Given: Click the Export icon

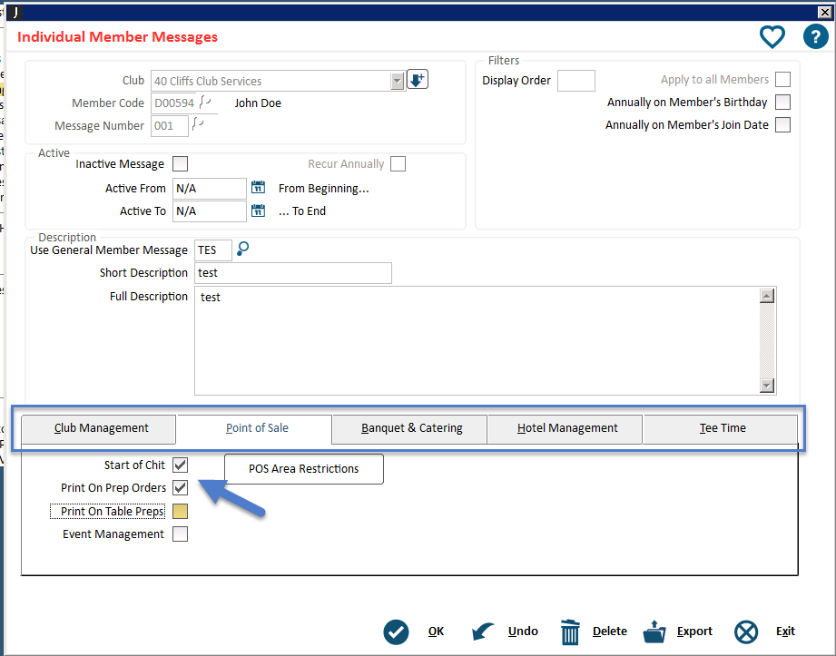Looking at the screenshot, I should coord(655,632).
